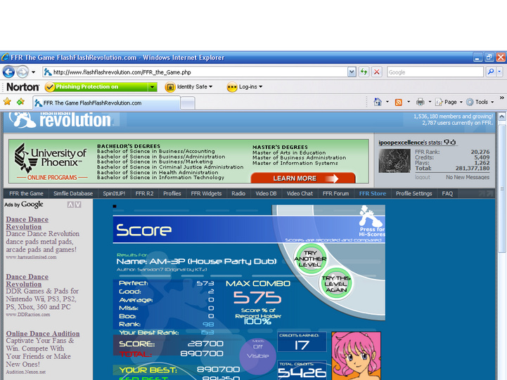507x380 pixels.
Task: Click the browser Back arrow button
Action: pyautogui.click(x=8, y=72)
